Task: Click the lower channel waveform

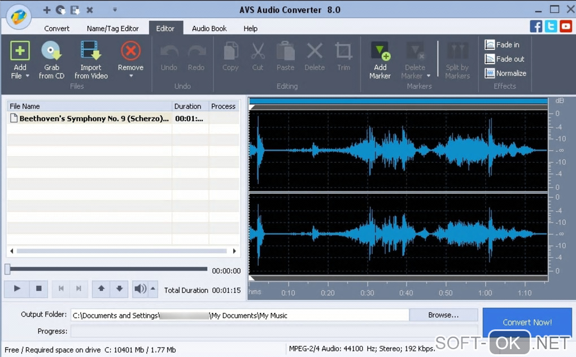Action: click(398, 234)
